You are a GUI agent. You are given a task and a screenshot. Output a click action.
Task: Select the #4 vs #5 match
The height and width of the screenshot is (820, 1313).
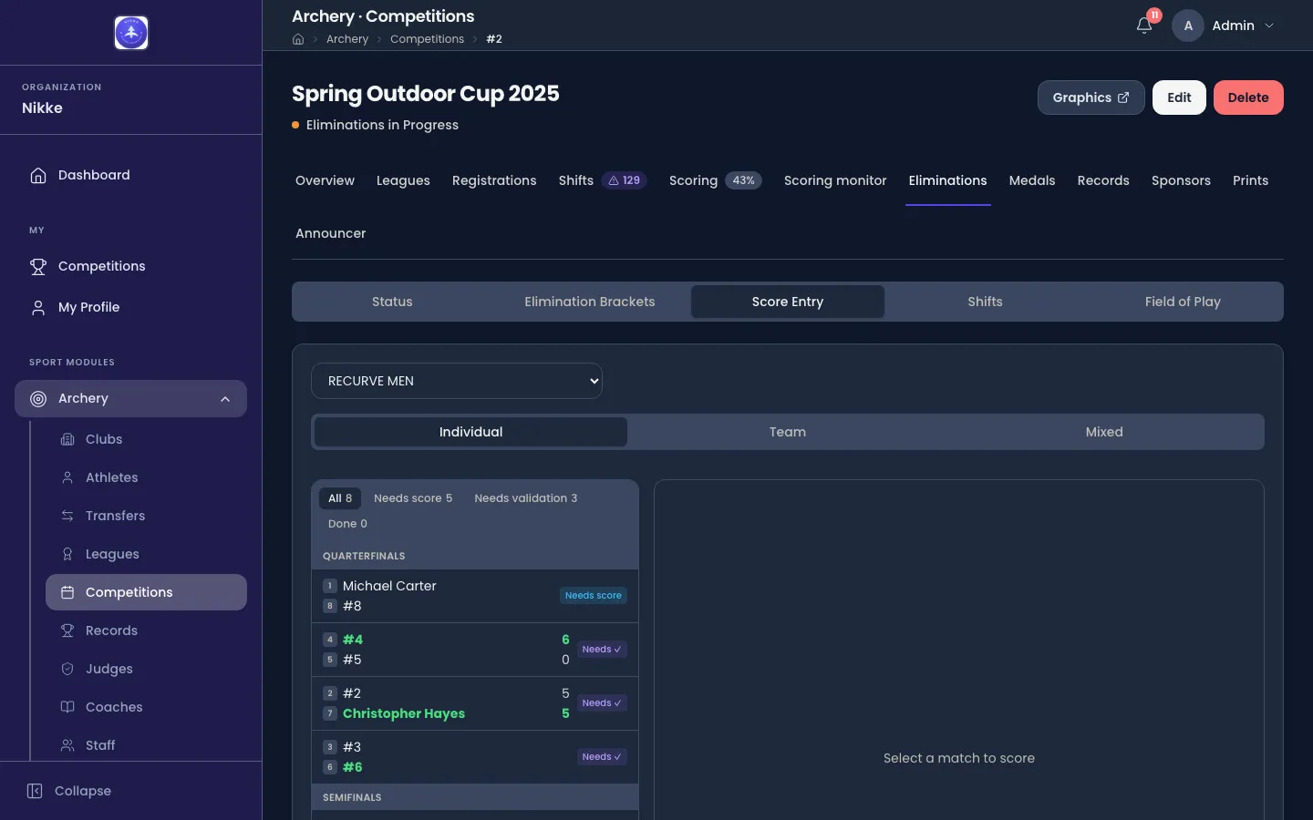point(475,650)
